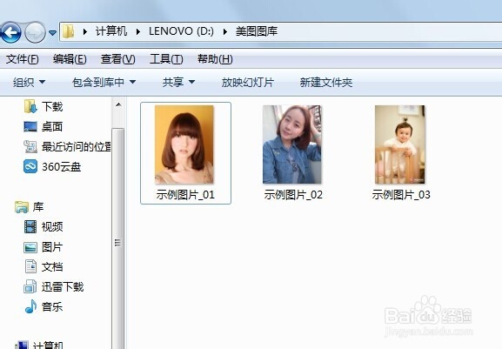
Task: Open the 文件(F) menu
Action: click(x=23, y=59)
